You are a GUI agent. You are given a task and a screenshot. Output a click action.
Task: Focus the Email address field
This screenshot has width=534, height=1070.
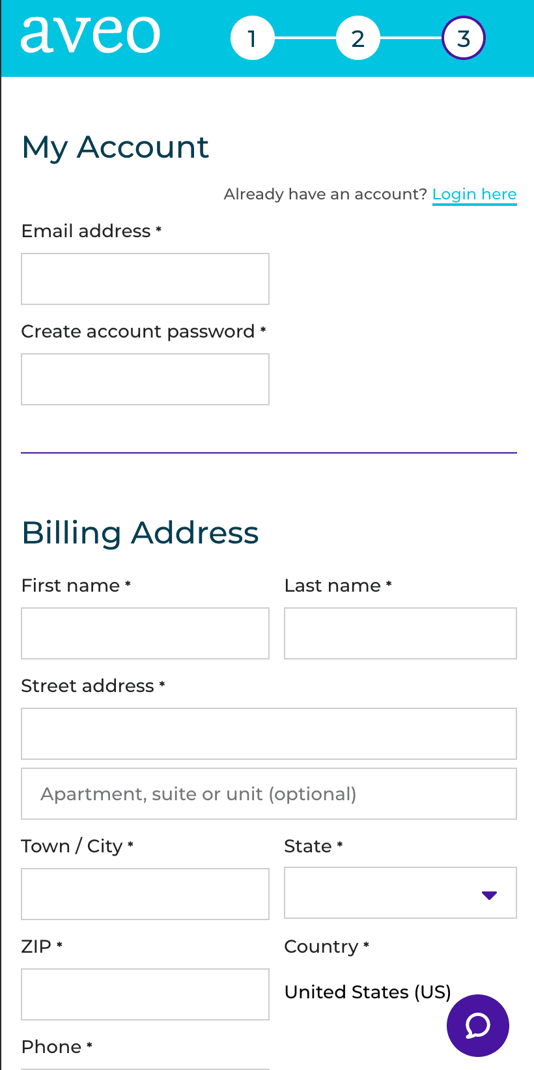pyautogui.click(x=145, y=279)
